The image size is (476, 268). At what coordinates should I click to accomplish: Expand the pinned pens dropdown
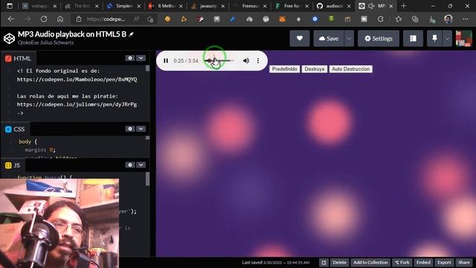pos(447,38)
